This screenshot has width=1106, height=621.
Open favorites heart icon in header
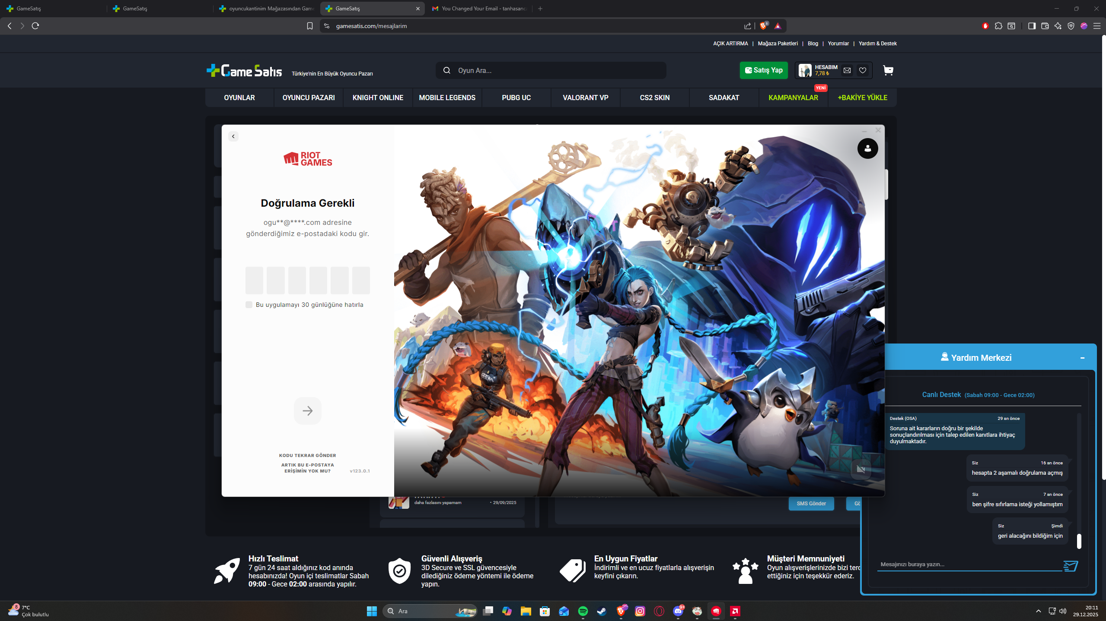pyautogui.click(x=863, y=70)
